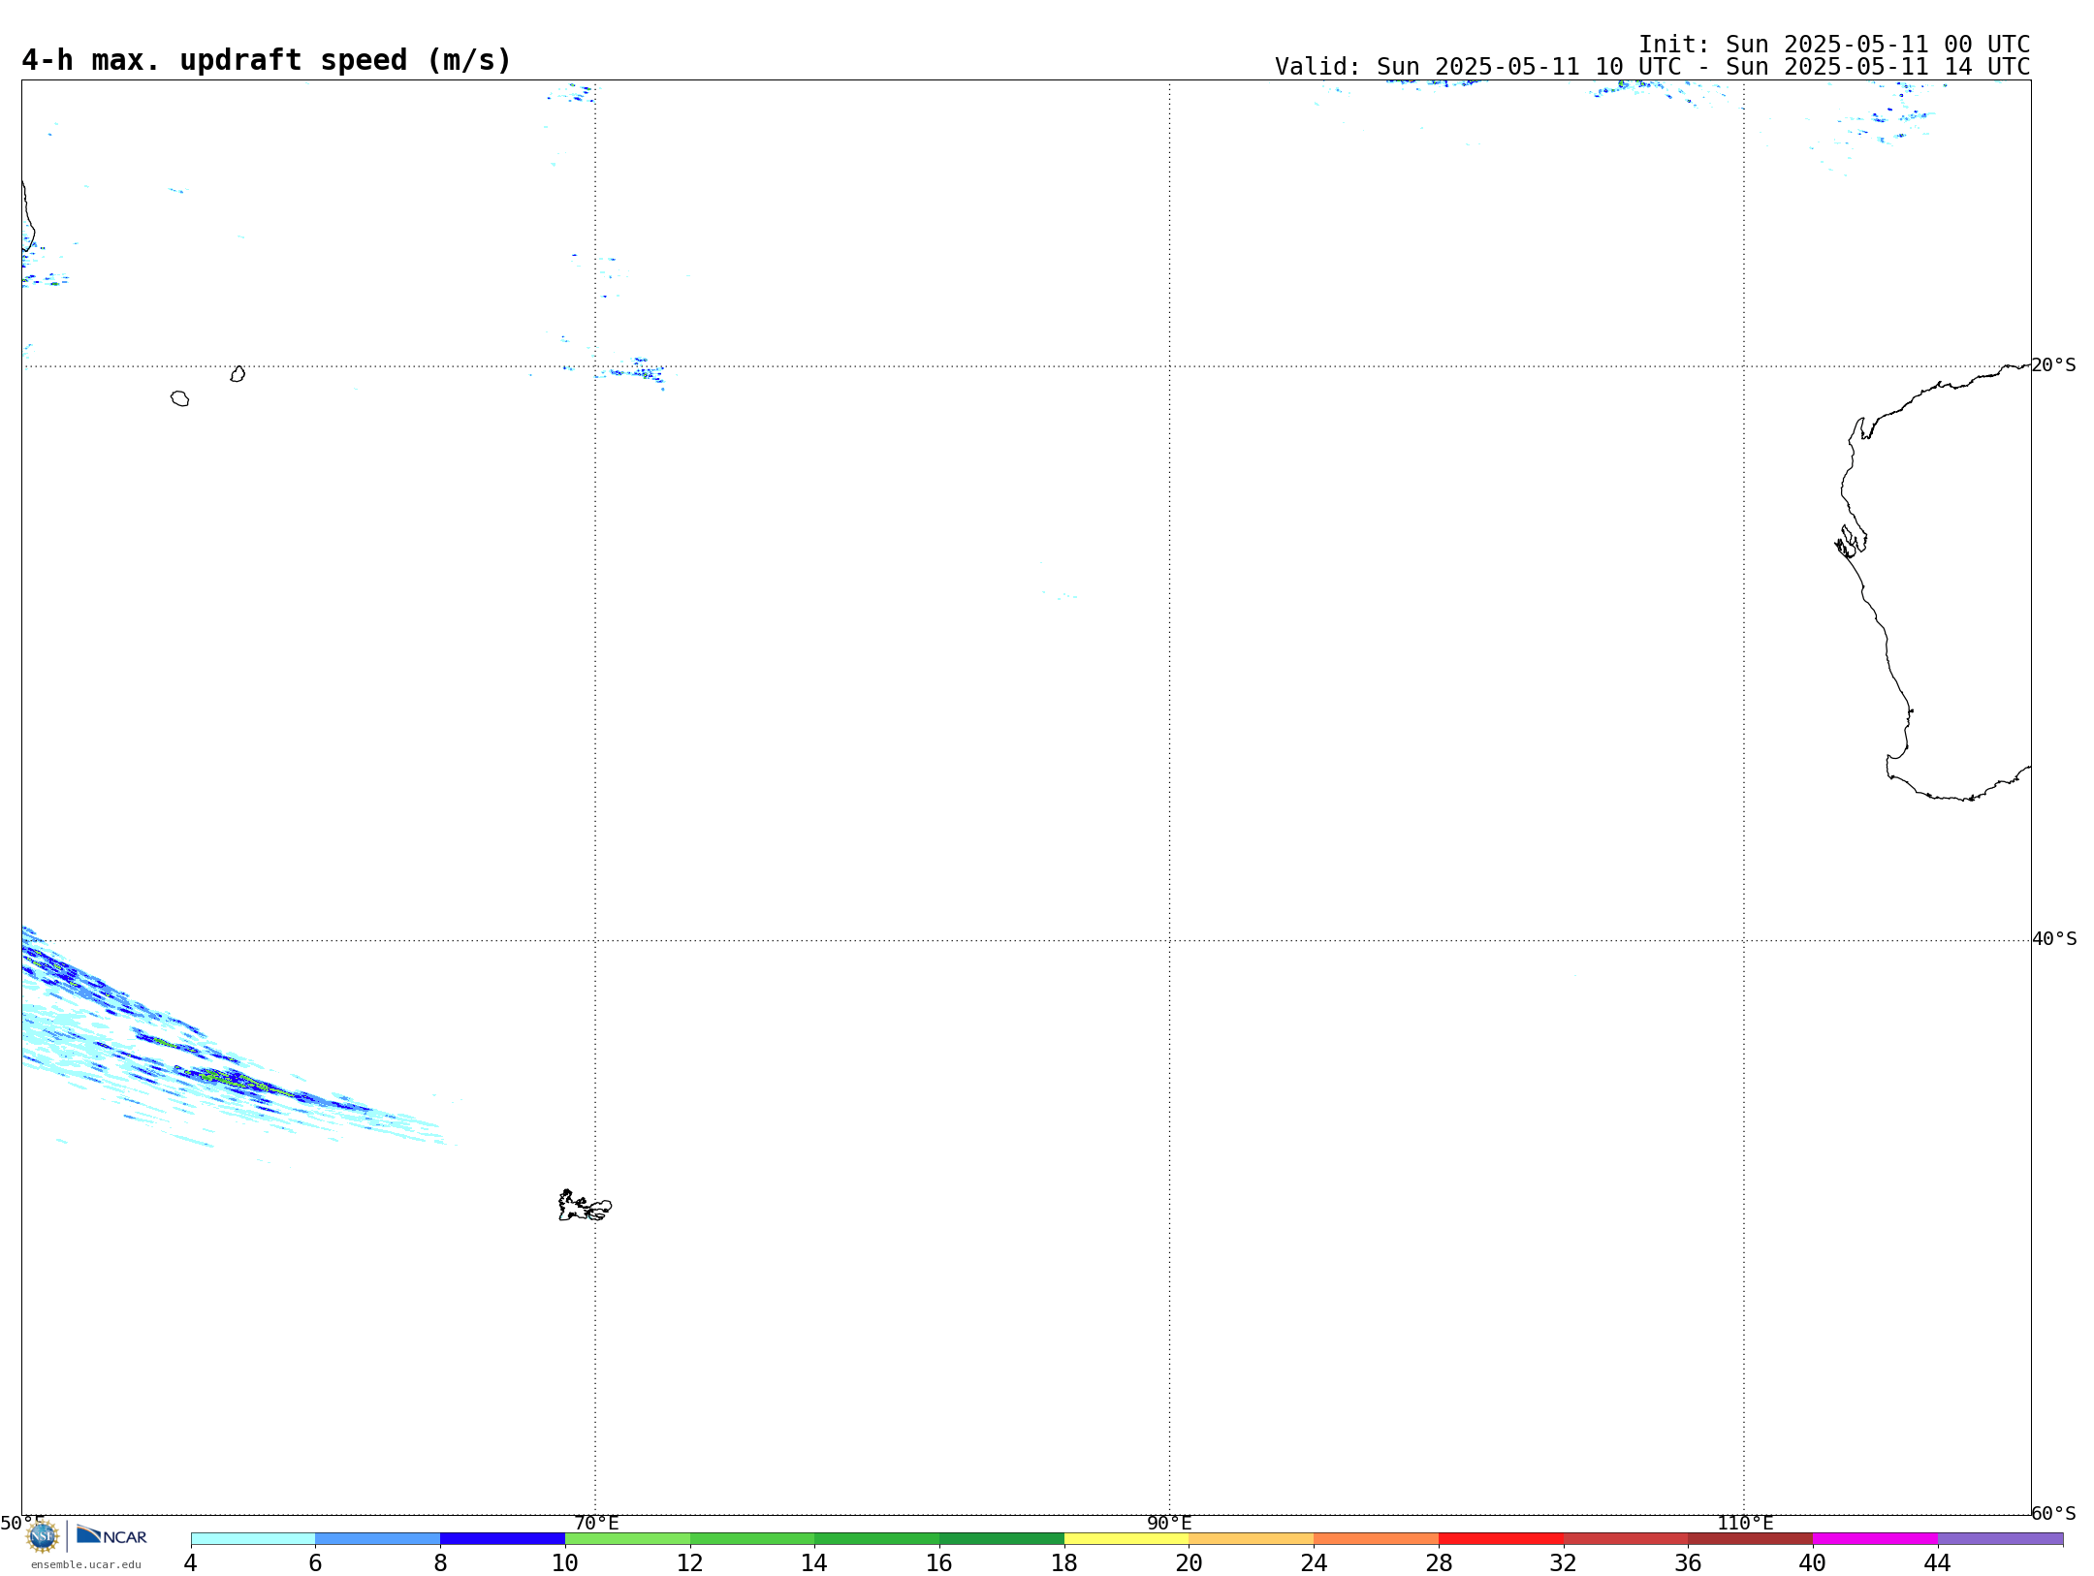Click the 90°E longitude label
The width and height of the screenshot is (2094, 1576).
(1169, 1524)
